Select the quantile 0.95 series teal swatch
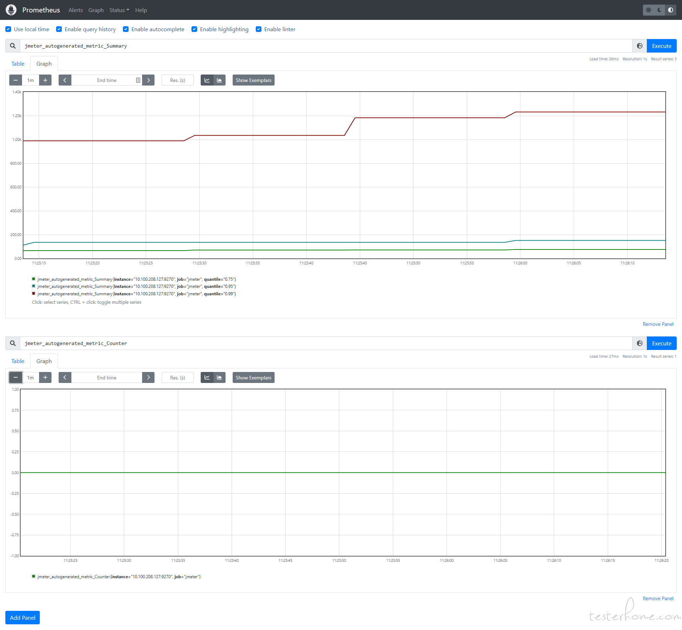 [x=33, y=286]
